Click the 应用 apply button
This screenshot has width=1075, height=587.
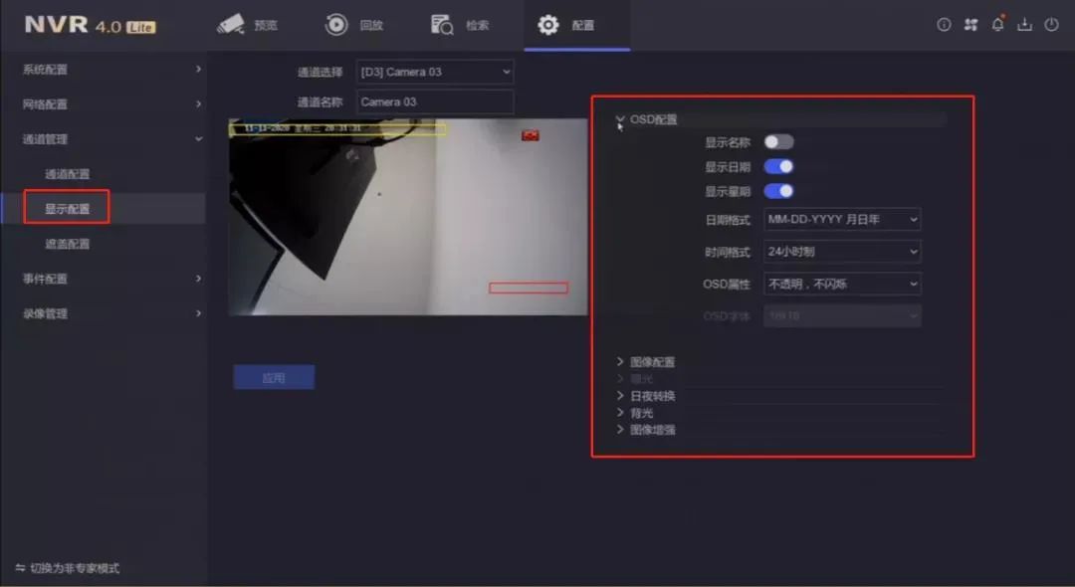(274, 377)
